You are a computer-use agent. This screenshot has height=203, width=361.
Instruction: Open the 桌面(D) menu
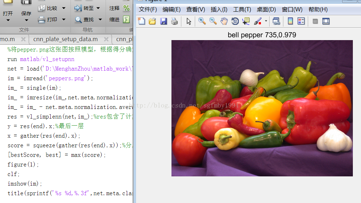click(266, 10)
